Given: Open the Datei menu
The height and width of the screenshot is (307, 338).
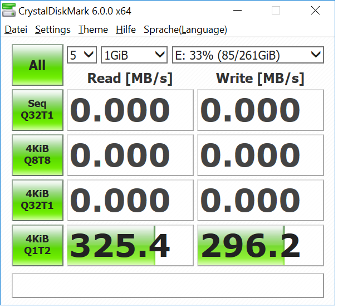Looking at the screenshot, I should click(16, 30).
